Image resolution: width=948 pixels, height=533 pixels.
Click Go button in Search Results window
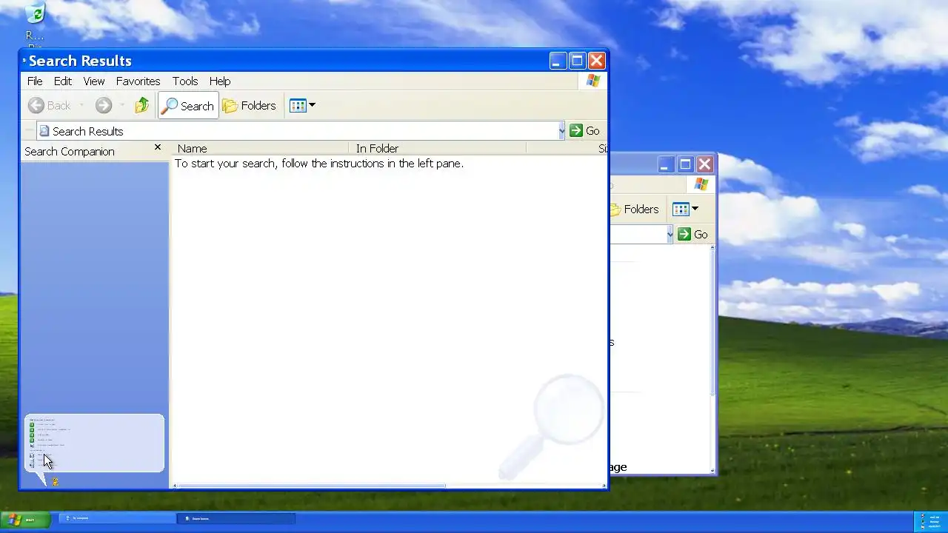pyautogui.click(x=584, y=131)
